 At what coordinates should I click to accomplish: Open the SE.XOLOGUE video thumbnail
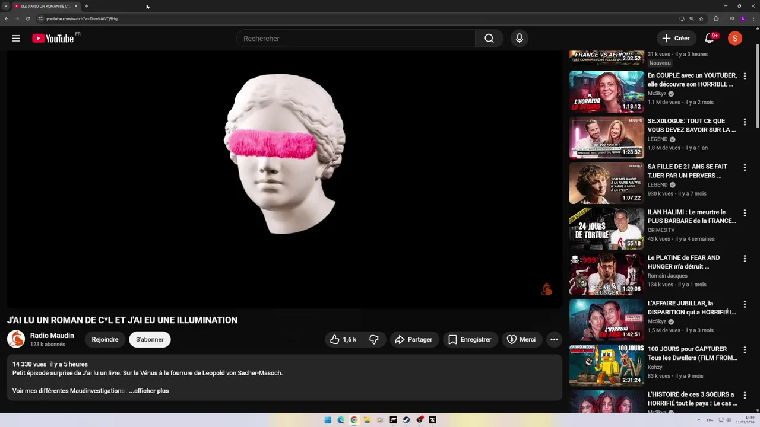606,138
